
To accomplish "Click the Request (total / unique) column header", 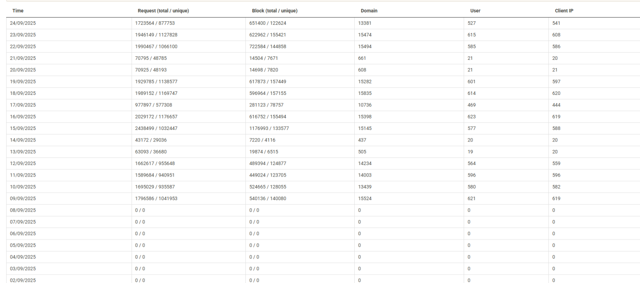I will point(163,10).
